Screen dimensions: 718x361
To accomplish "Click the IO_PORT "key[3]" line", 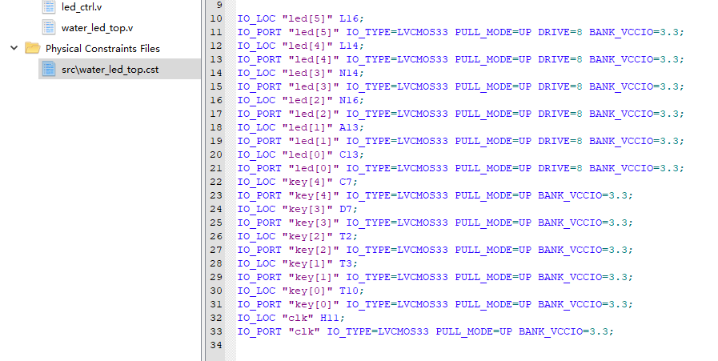I will [x=435, y=223].
